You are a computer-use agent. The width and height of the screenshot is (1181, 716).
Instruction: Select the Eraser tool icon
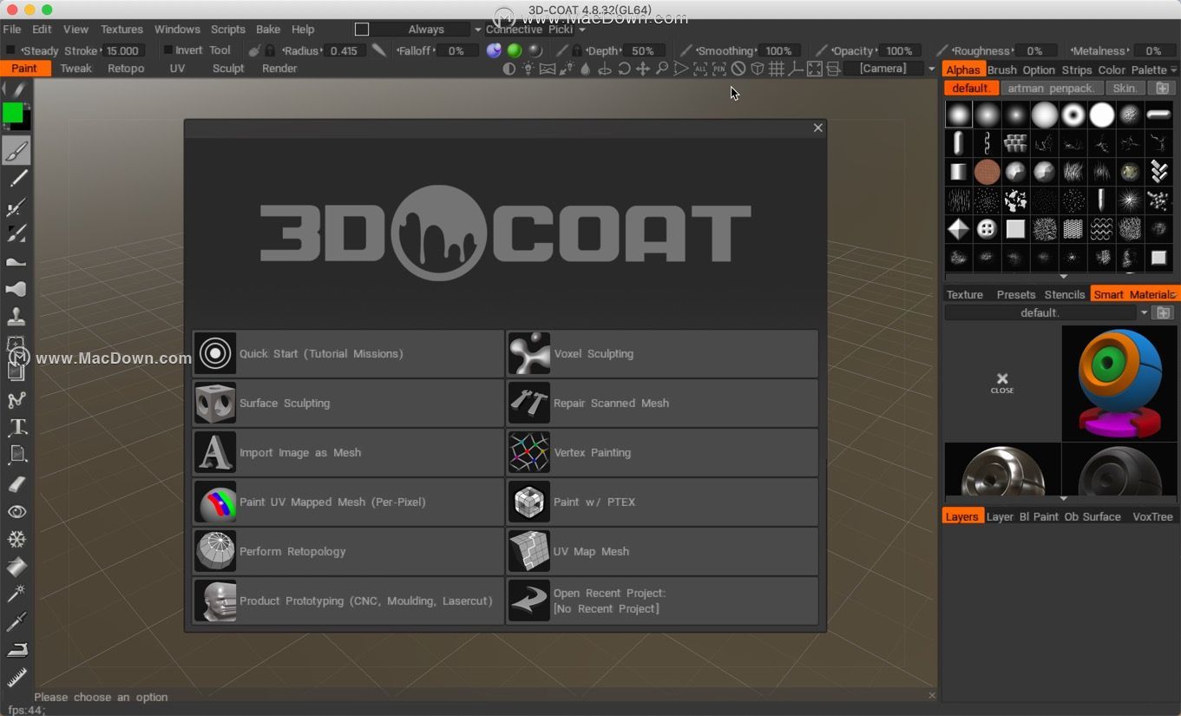[16, 483]
